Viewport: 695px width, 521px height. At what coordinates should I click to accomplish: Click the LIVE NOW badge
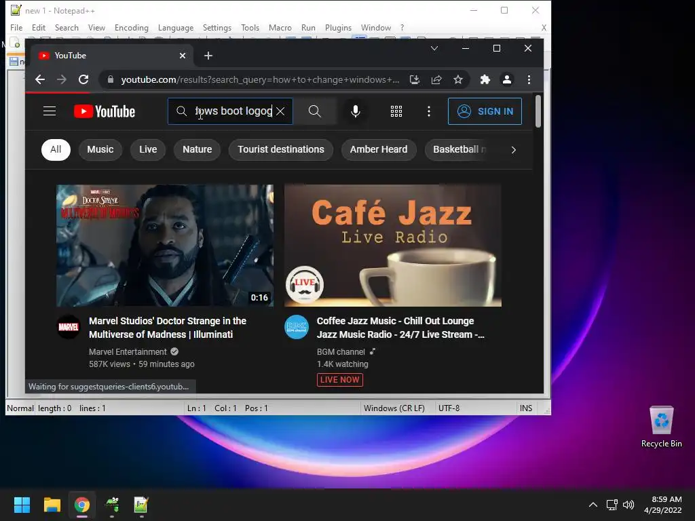point(340,380)
